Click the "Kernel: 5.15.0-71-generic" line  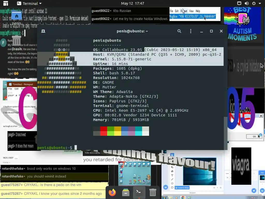[122, 59]
